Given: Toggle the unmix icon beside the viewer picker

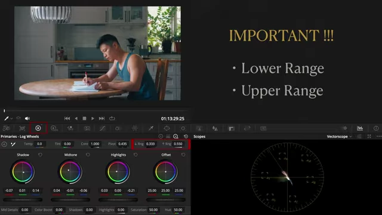Looking at the screenshot, I should click(19, 118).
